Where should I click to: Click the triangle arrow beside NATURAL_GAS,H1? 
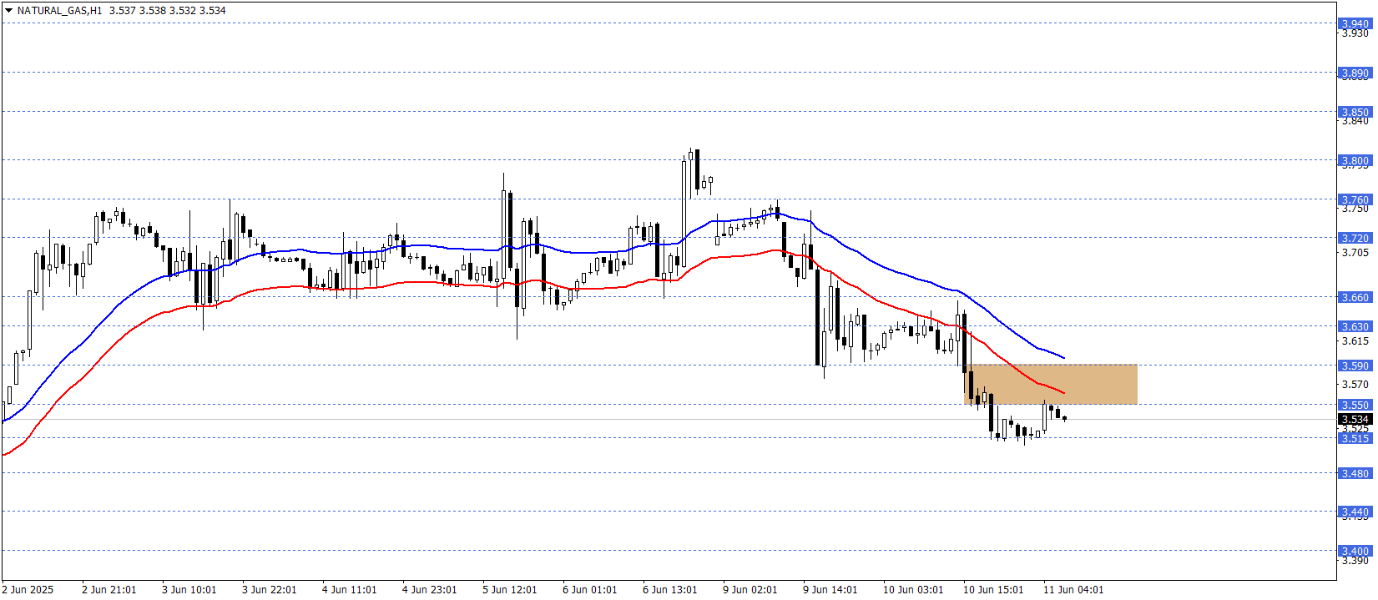[8, 11]
